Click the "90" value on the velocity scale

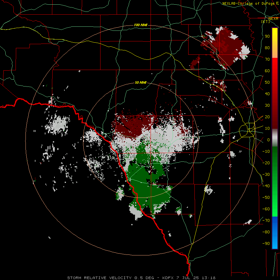pyautogui.click(x=267, y=36)
